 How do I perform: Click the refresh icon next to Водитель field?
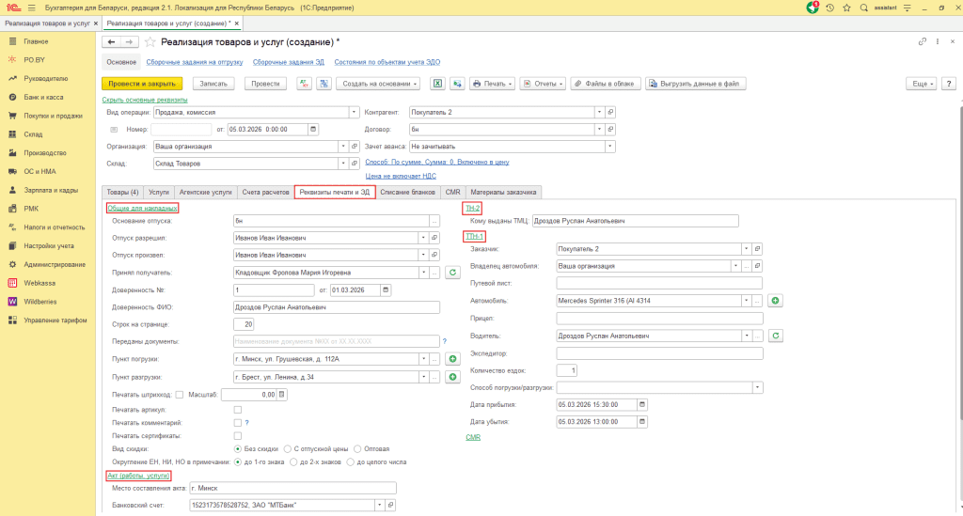[x=776, y=336]
